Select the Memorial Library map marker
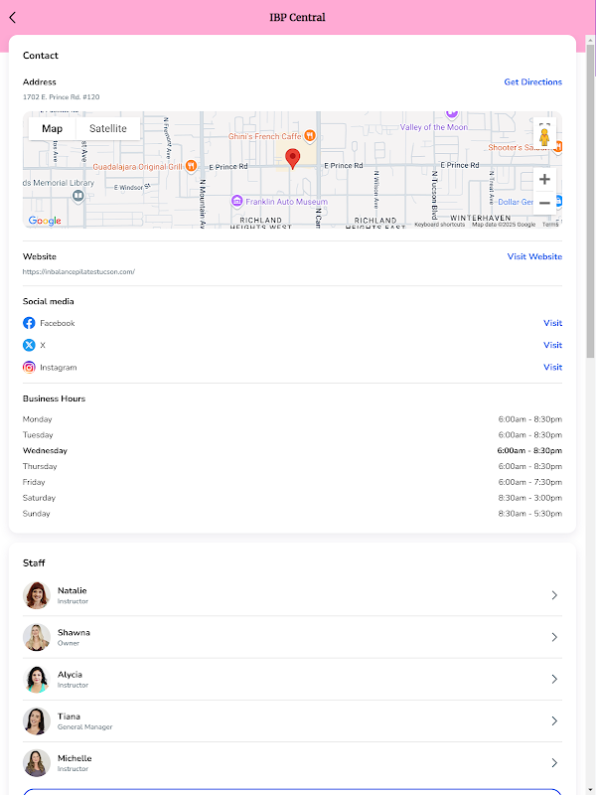The width and height of the screenshot is (596, 795). pyautogui.click(x=77, y=195)
